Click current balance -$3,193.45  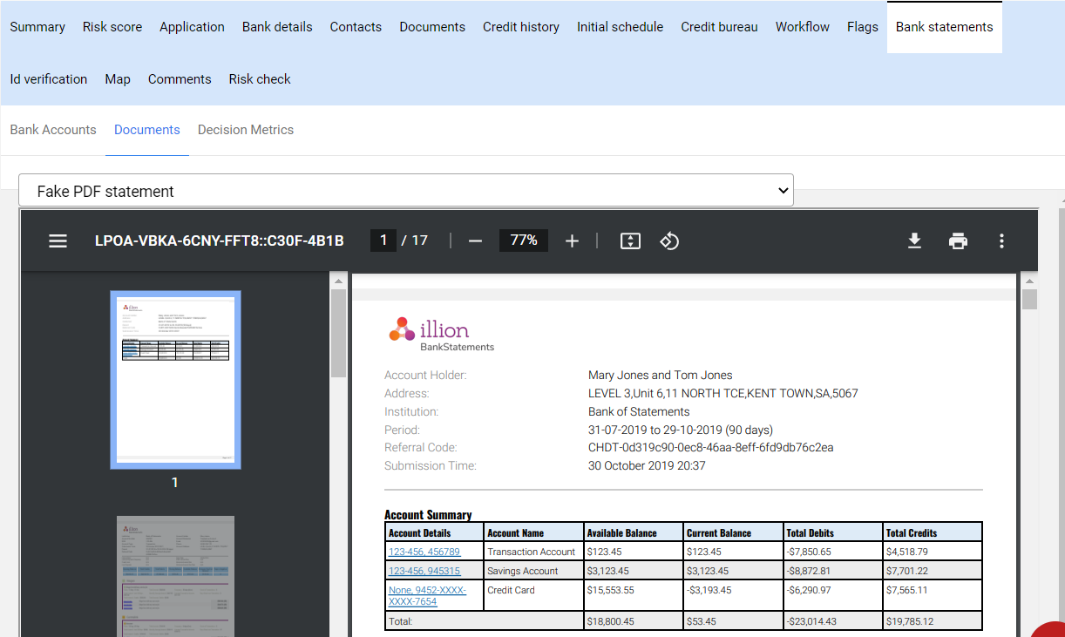(x=709, y=591)
